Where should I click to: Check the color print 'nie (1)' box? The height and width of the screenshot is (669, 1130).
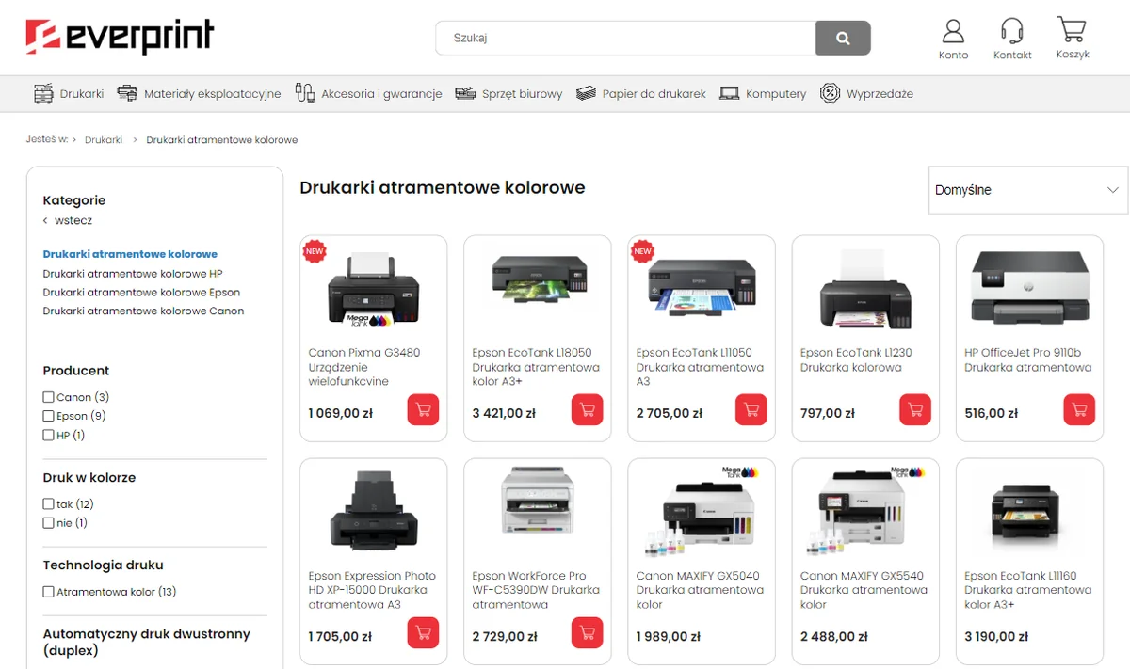48,523
